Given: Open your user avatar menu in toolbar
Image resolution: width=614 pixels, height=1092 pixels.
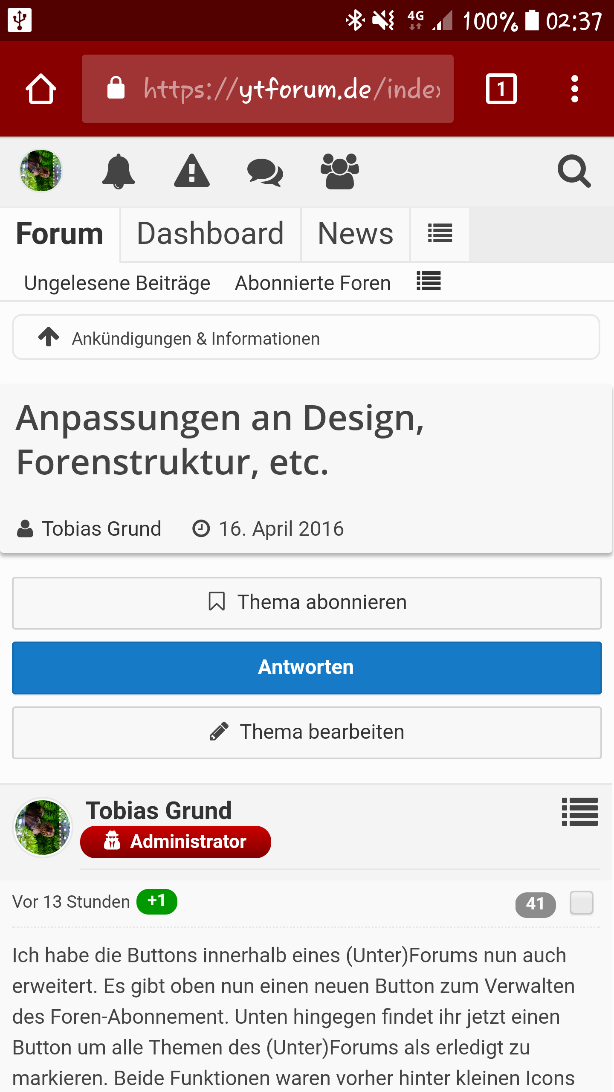Looking at the screenshot, I should (41, 171).
